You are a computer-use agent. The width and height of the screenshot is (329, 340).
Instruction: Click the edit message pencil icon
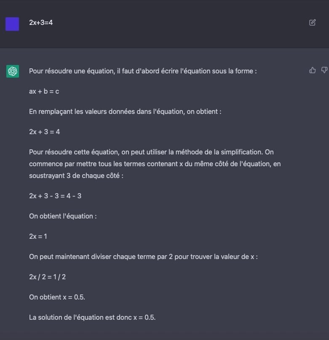[312, 22]
